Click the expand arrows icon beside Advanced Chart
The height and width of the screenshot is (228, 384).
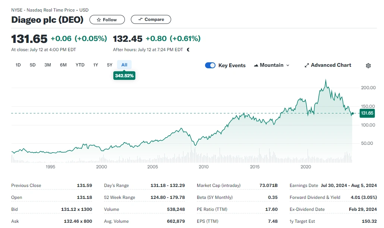click(x=307, y=65)
